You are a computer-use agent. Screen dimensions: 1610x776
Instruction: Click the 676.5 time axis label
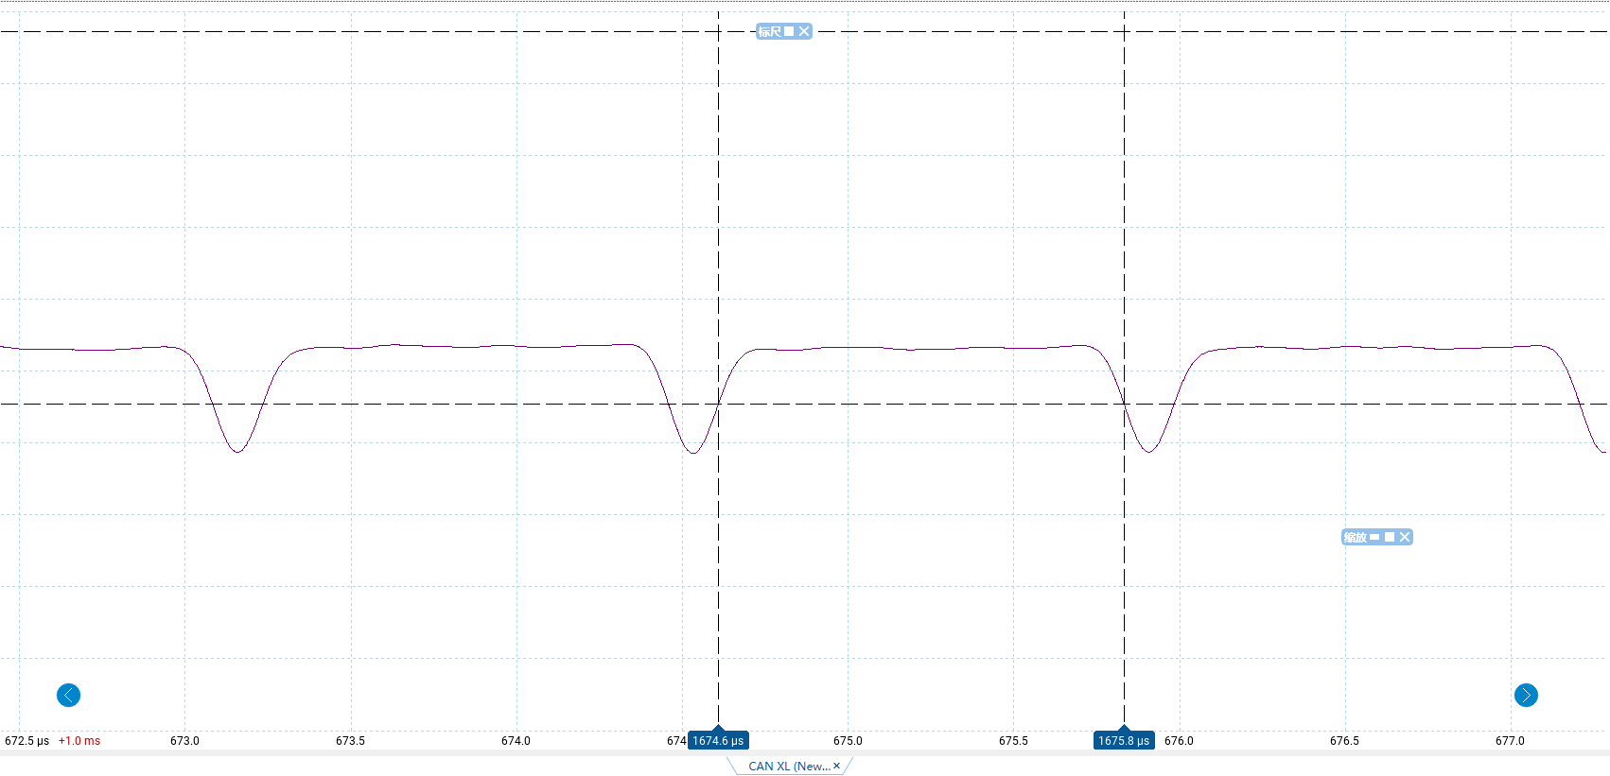[x=1344, y=741]
